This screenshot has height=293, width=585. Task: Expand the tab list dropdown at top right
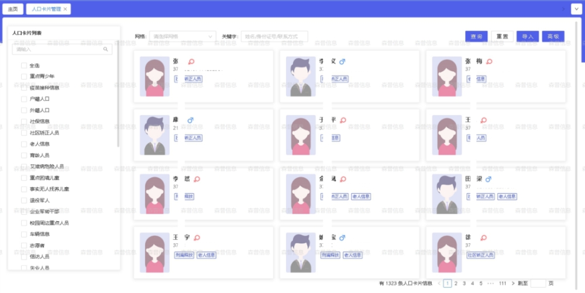(x=575, y=9)
